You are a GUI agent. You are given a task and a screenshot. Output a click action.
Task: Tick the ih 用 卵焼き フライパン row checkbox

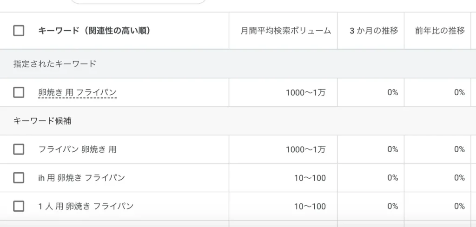[x=19, y=178]
